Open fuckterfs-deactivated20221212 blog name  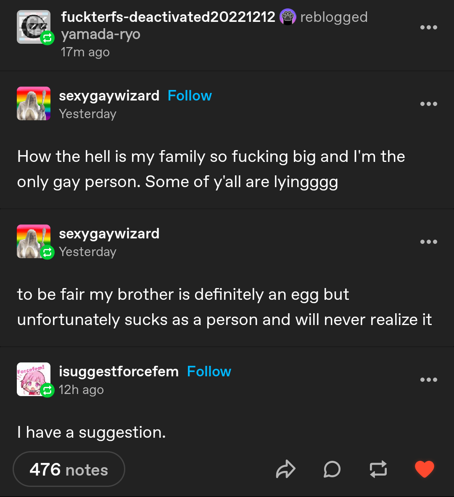[x=168, y=17]
